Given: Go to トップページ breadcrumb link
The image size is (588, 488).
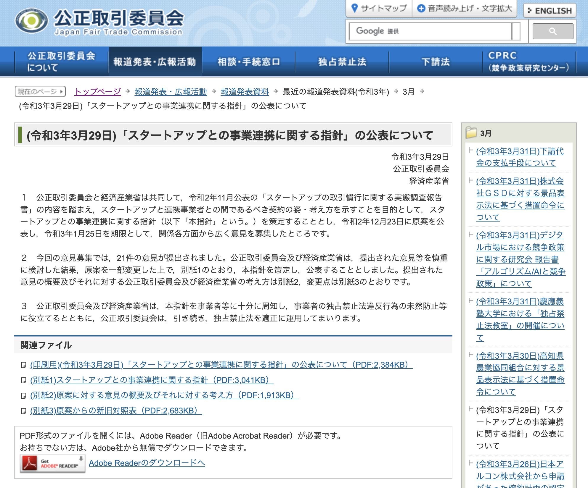Looking at the screenshot, I should tap(97, 91).
